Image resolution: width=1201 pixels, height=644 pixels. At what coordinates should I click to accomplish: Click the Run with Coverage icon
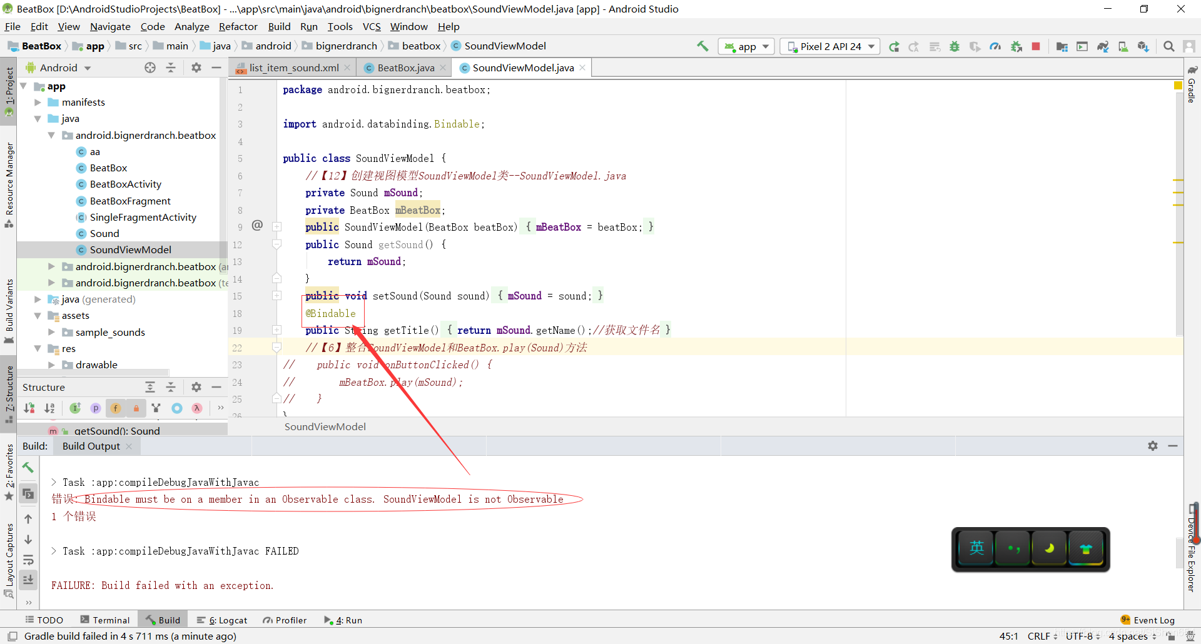point(975,46)
